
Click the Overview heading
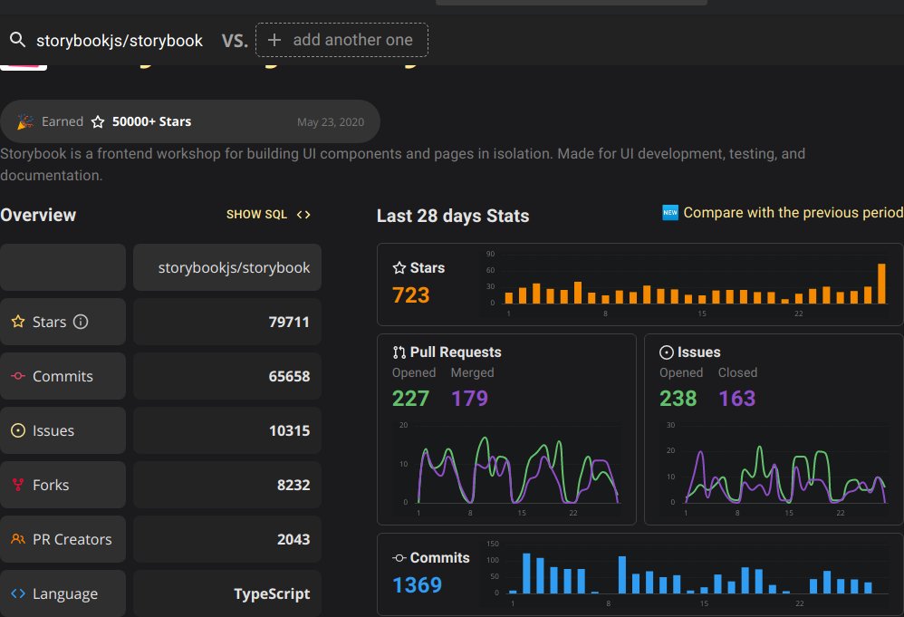tap(38, 215)
